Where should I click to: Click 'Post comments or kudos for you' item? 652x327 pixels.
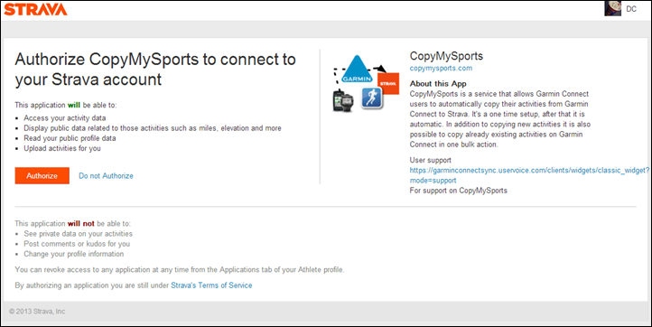[77, 244]
